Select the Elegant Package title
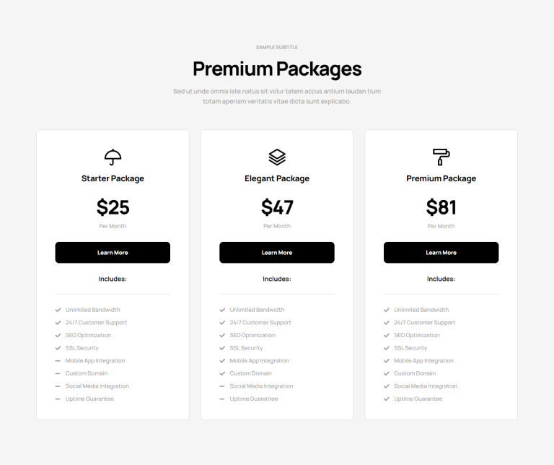The width and height of the screenshot is (554, 465). (277, 178)
